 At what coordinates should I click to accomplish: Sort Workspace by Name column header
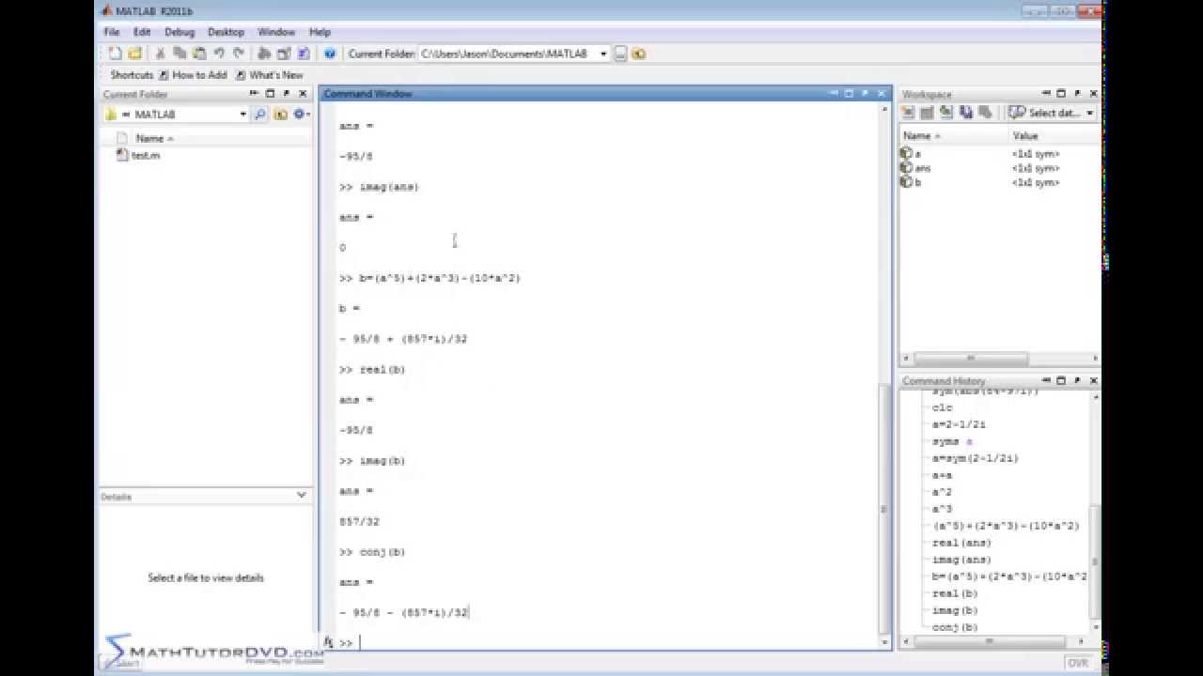tap(954, 136)
